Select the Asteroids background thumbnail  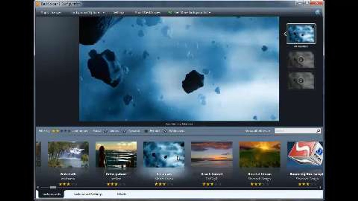tap(164, 154)
